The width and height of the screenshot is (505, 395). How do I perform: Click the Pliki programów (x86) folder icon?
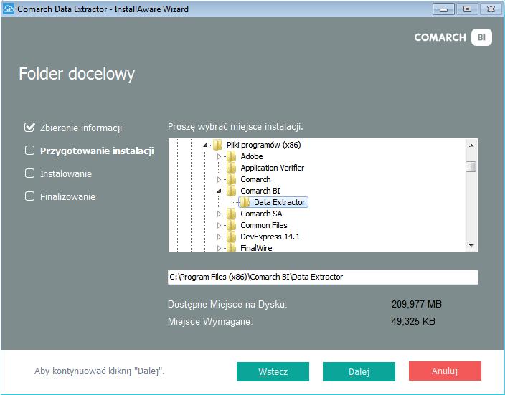tap(218, 146)
